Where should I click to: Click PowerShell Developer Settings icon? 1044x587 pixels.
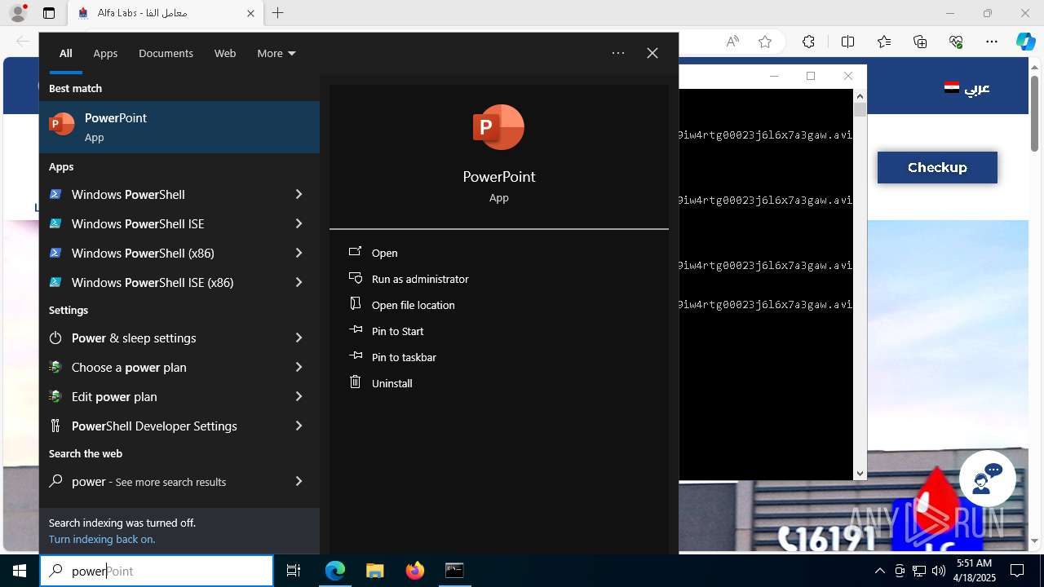click(x=55, y=426)
